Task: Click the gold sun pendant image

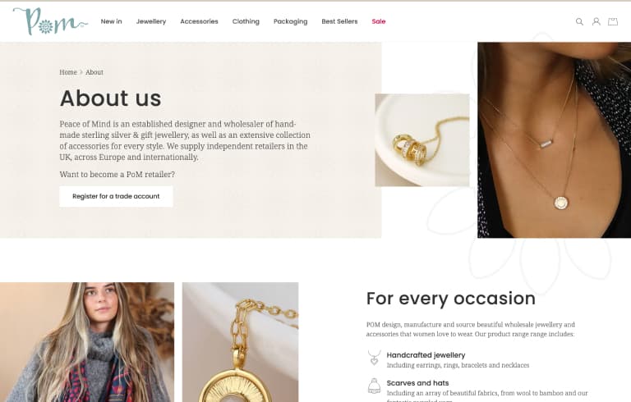Action: (x=240, y=342)
